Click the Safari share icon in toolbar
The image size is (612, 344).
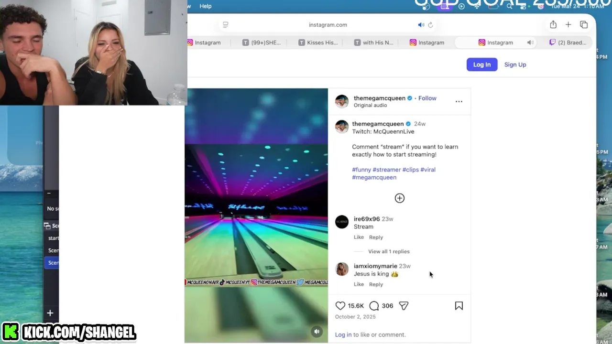click(553, 25)
